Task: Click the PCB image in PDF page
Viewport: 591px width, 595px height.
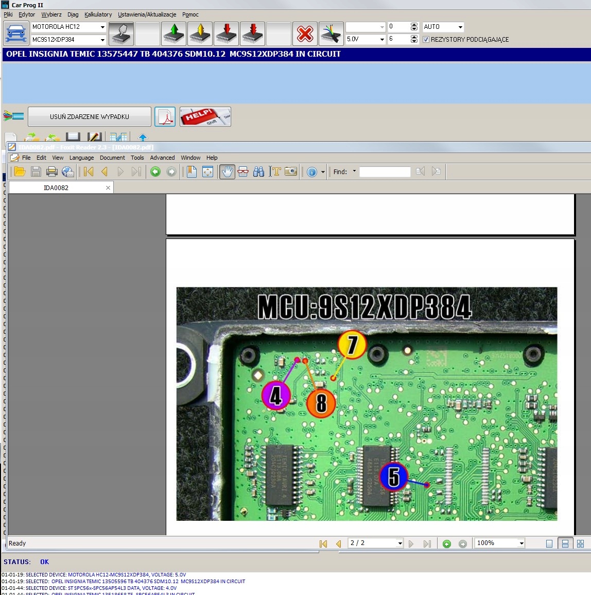Action: (x=367, y=404)
